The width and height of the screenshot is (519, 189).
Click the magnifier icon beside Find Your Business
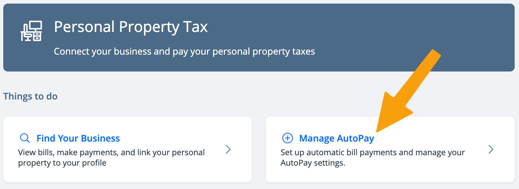[x=25, y=138]
